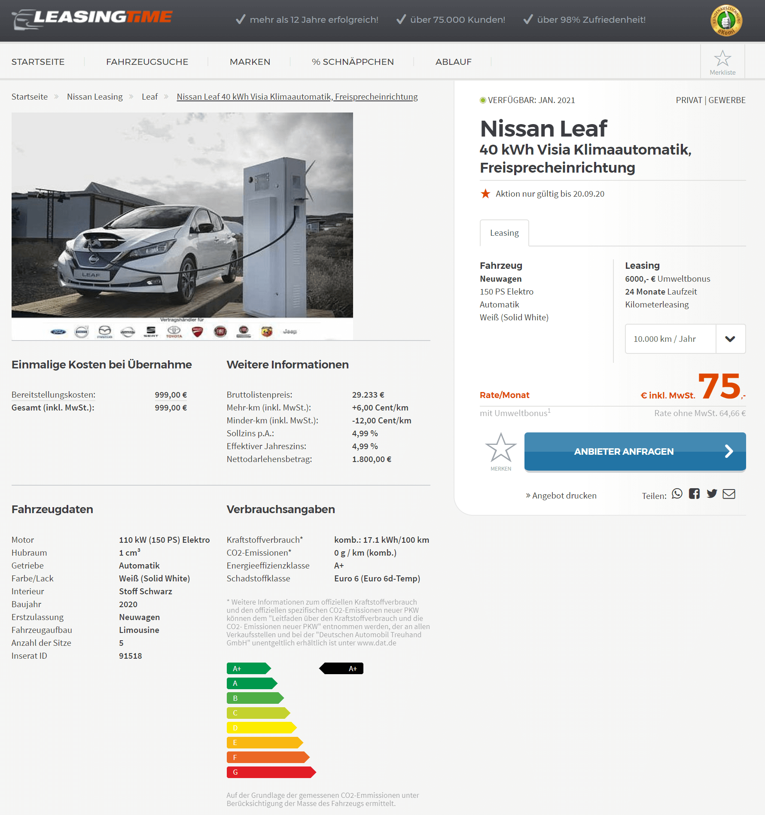Click the orange promotion star icon
Screen dimensions: 765x815
(x=485, y=194)
